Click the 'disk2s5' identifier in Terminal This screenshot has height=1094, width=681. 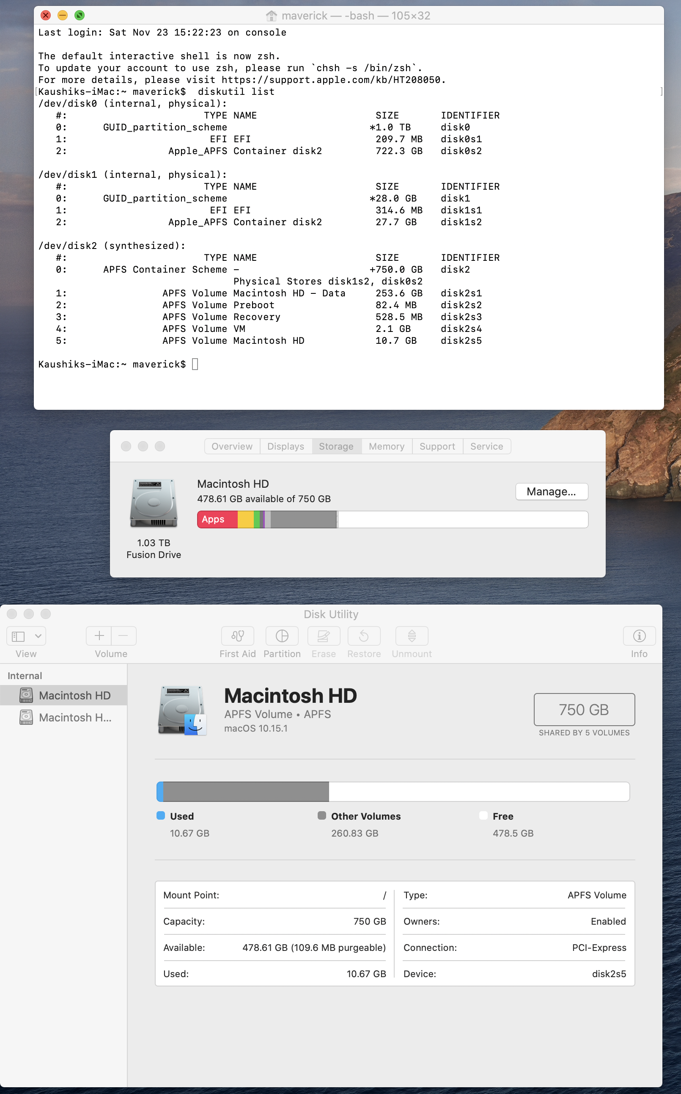[x=461, y=341]
